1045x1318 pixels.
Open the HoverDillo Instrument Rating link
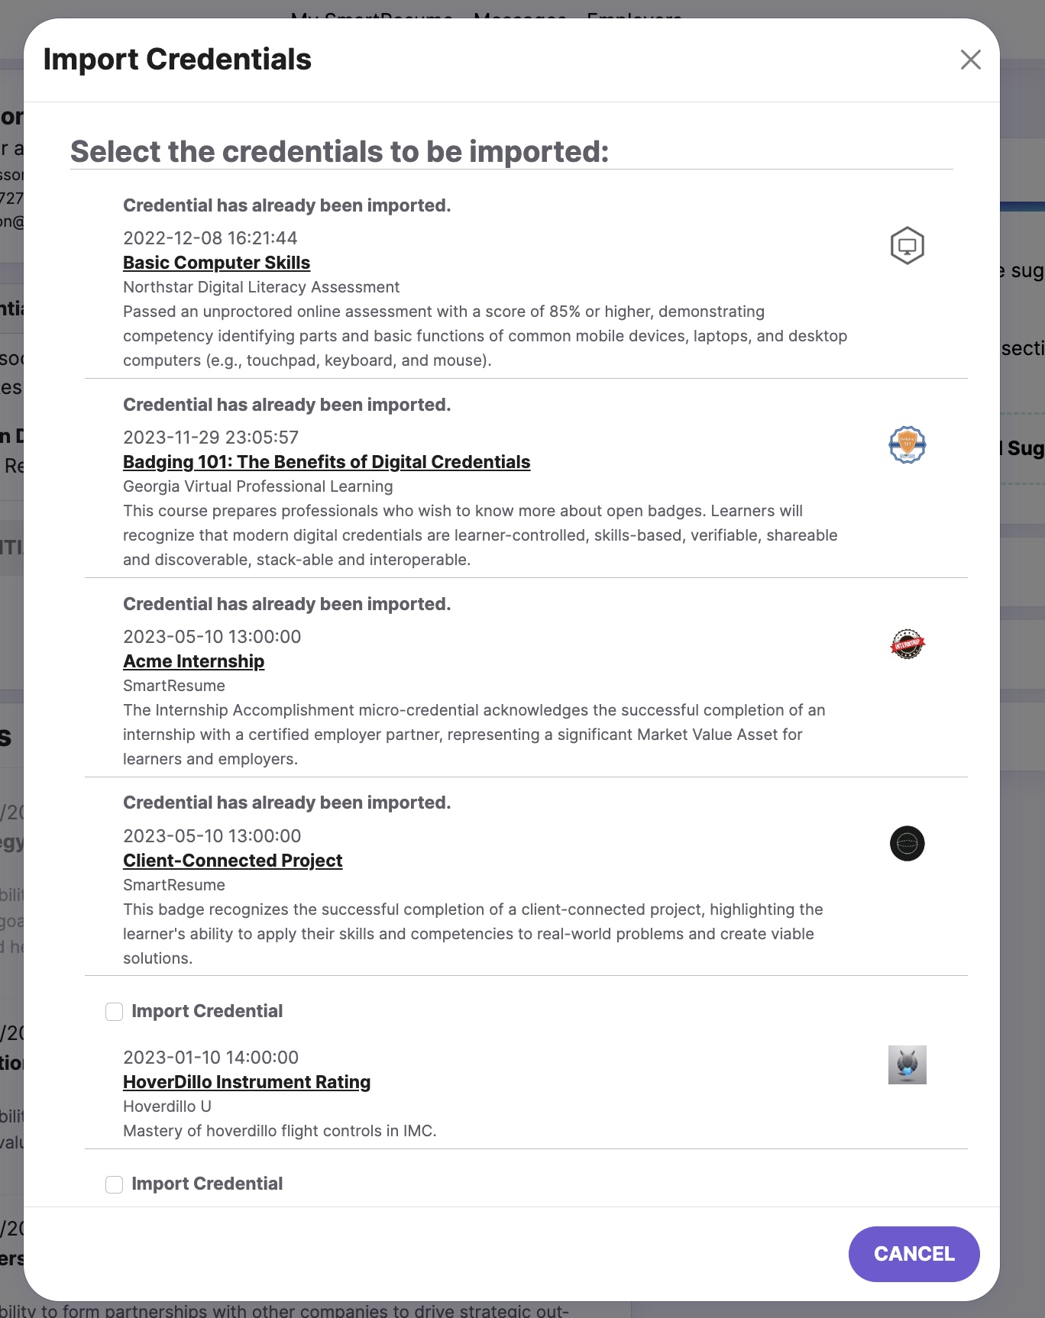click(246, 1082)
